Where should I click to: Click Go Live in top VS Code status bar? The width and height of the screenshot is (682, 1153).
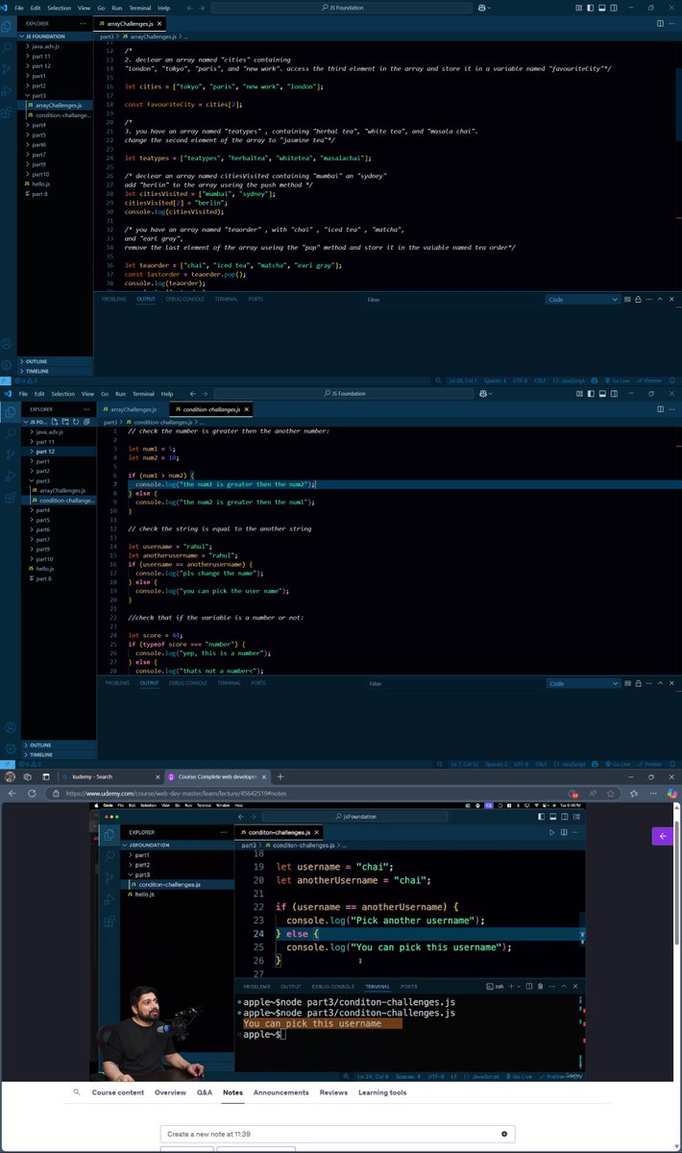click(618, 380)
